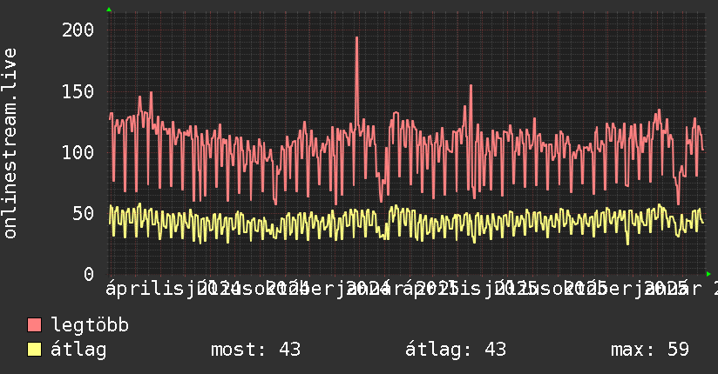The width and height of the screenshot is (718, 374).
Task: Click the green arrow atop the y-axis
Action: click(x=109, y=10)
